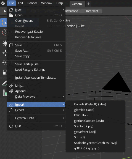Click the Intersect selection mode button
132x159 pixels.
(x=92, y=11)
